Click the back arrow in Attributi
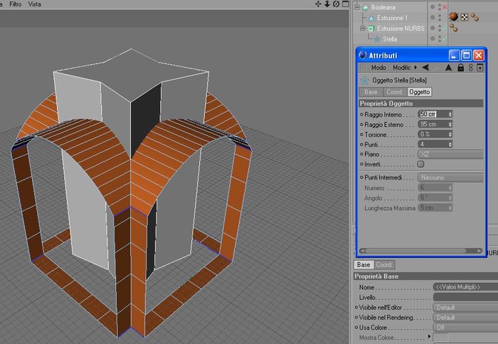The width and height of the screenshot is (498, 344). pyautogui.click(x=425, y=68)
